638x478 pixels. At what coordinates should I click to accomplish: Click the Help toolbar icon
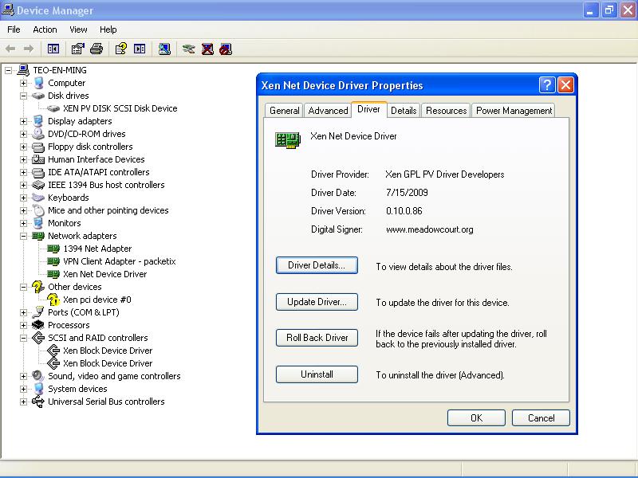point(120,49)
